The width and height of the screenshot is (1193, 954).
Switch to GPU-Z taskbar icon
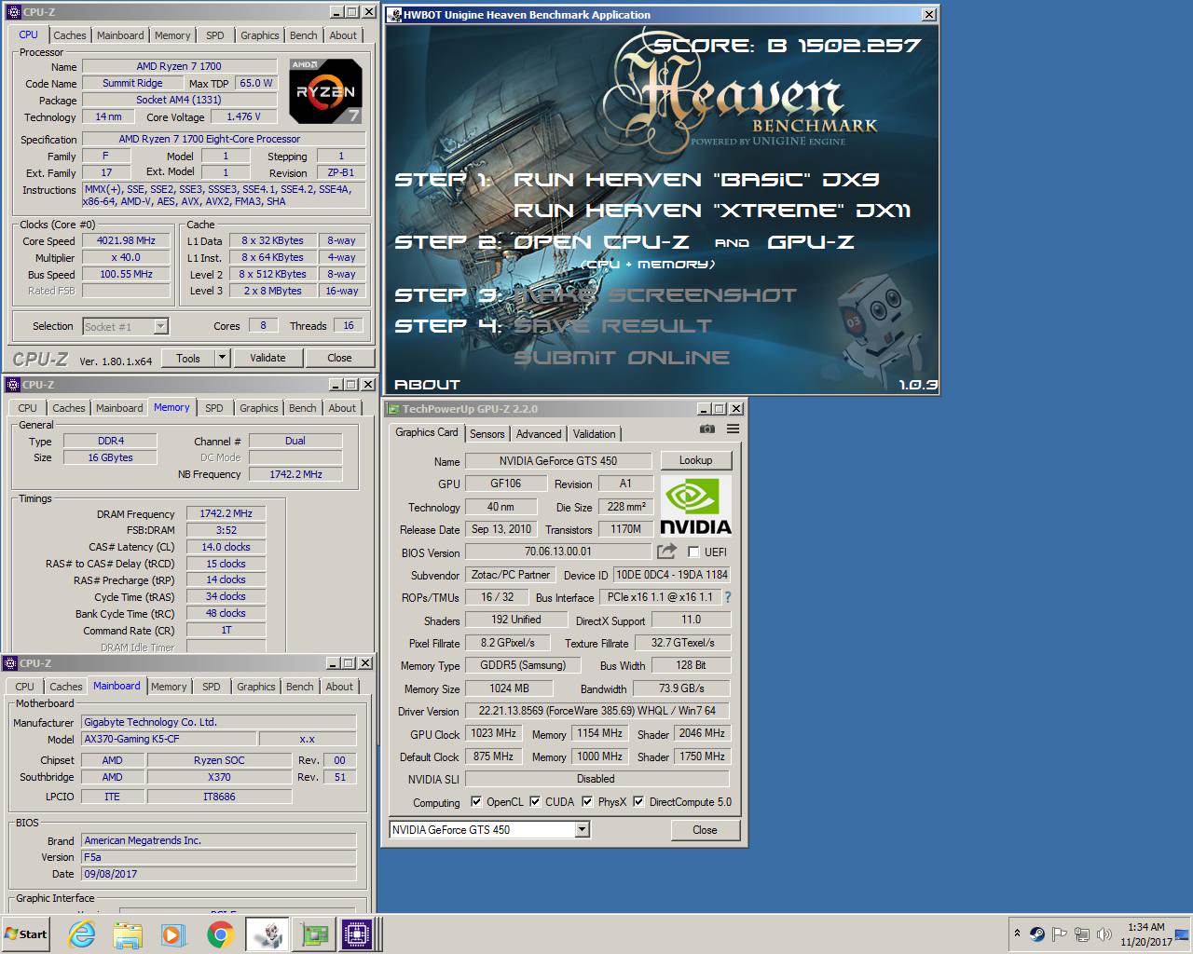coord(312,934)
